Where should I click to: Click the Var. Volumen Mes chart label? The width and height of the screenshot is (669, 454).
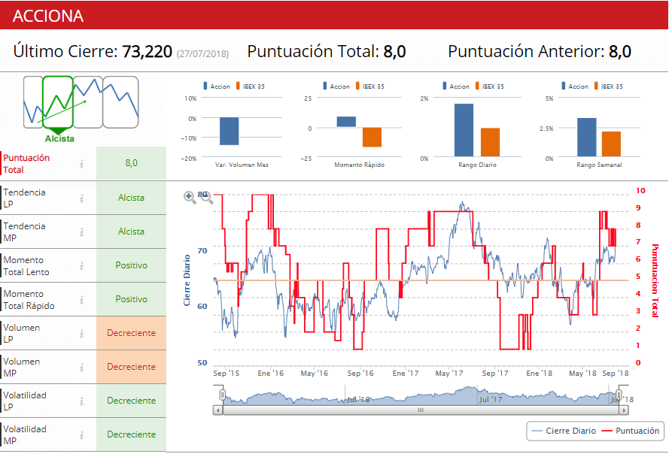click(x=242, y=165)
